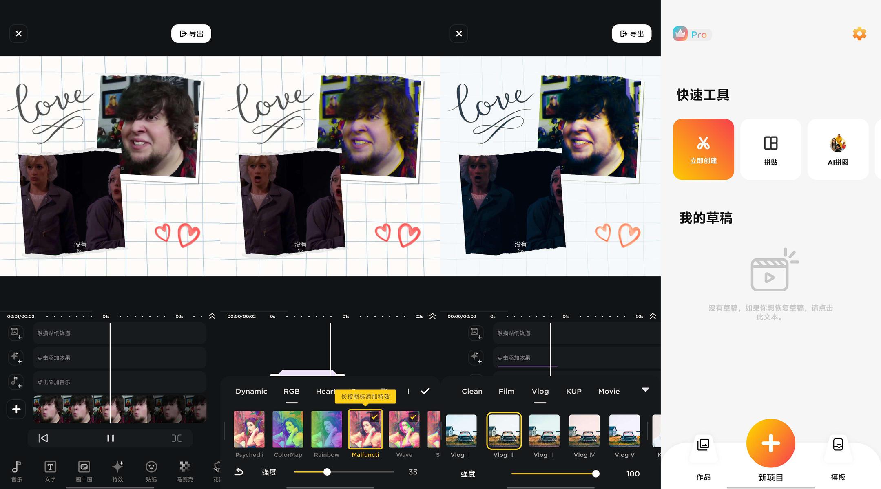This screenshot has height=489, width=881.
Task: Switch to the Film filter tab
Action: click(x=506, y=391)
